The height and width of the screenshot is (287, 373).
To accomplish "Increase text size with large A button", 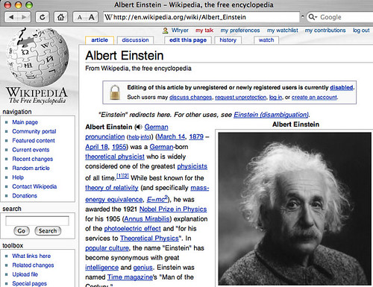I will [92, 17].
